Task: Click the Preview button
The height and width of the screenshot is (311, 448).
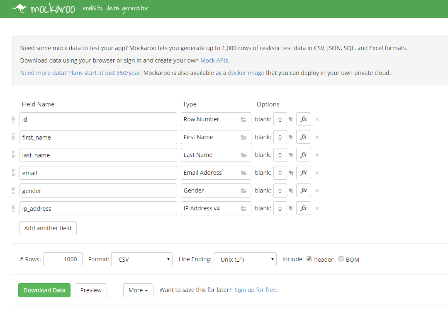Action: (91, 290)
